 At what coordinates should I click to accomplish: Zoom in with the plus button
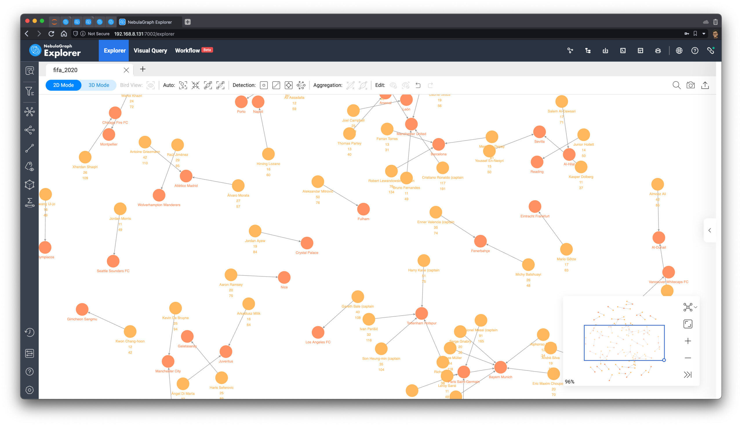(x=688, y=341)
